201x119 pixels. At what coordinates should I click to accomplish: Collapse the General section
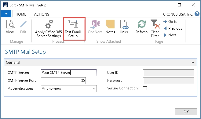click(x=193, y=62)
